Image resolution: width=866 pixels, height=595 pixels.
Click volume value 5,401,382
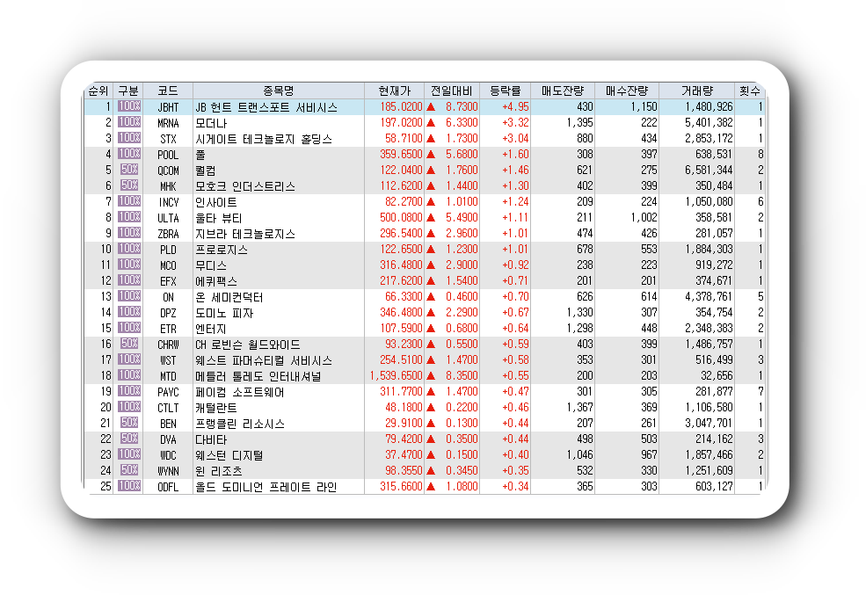[710, 122]
